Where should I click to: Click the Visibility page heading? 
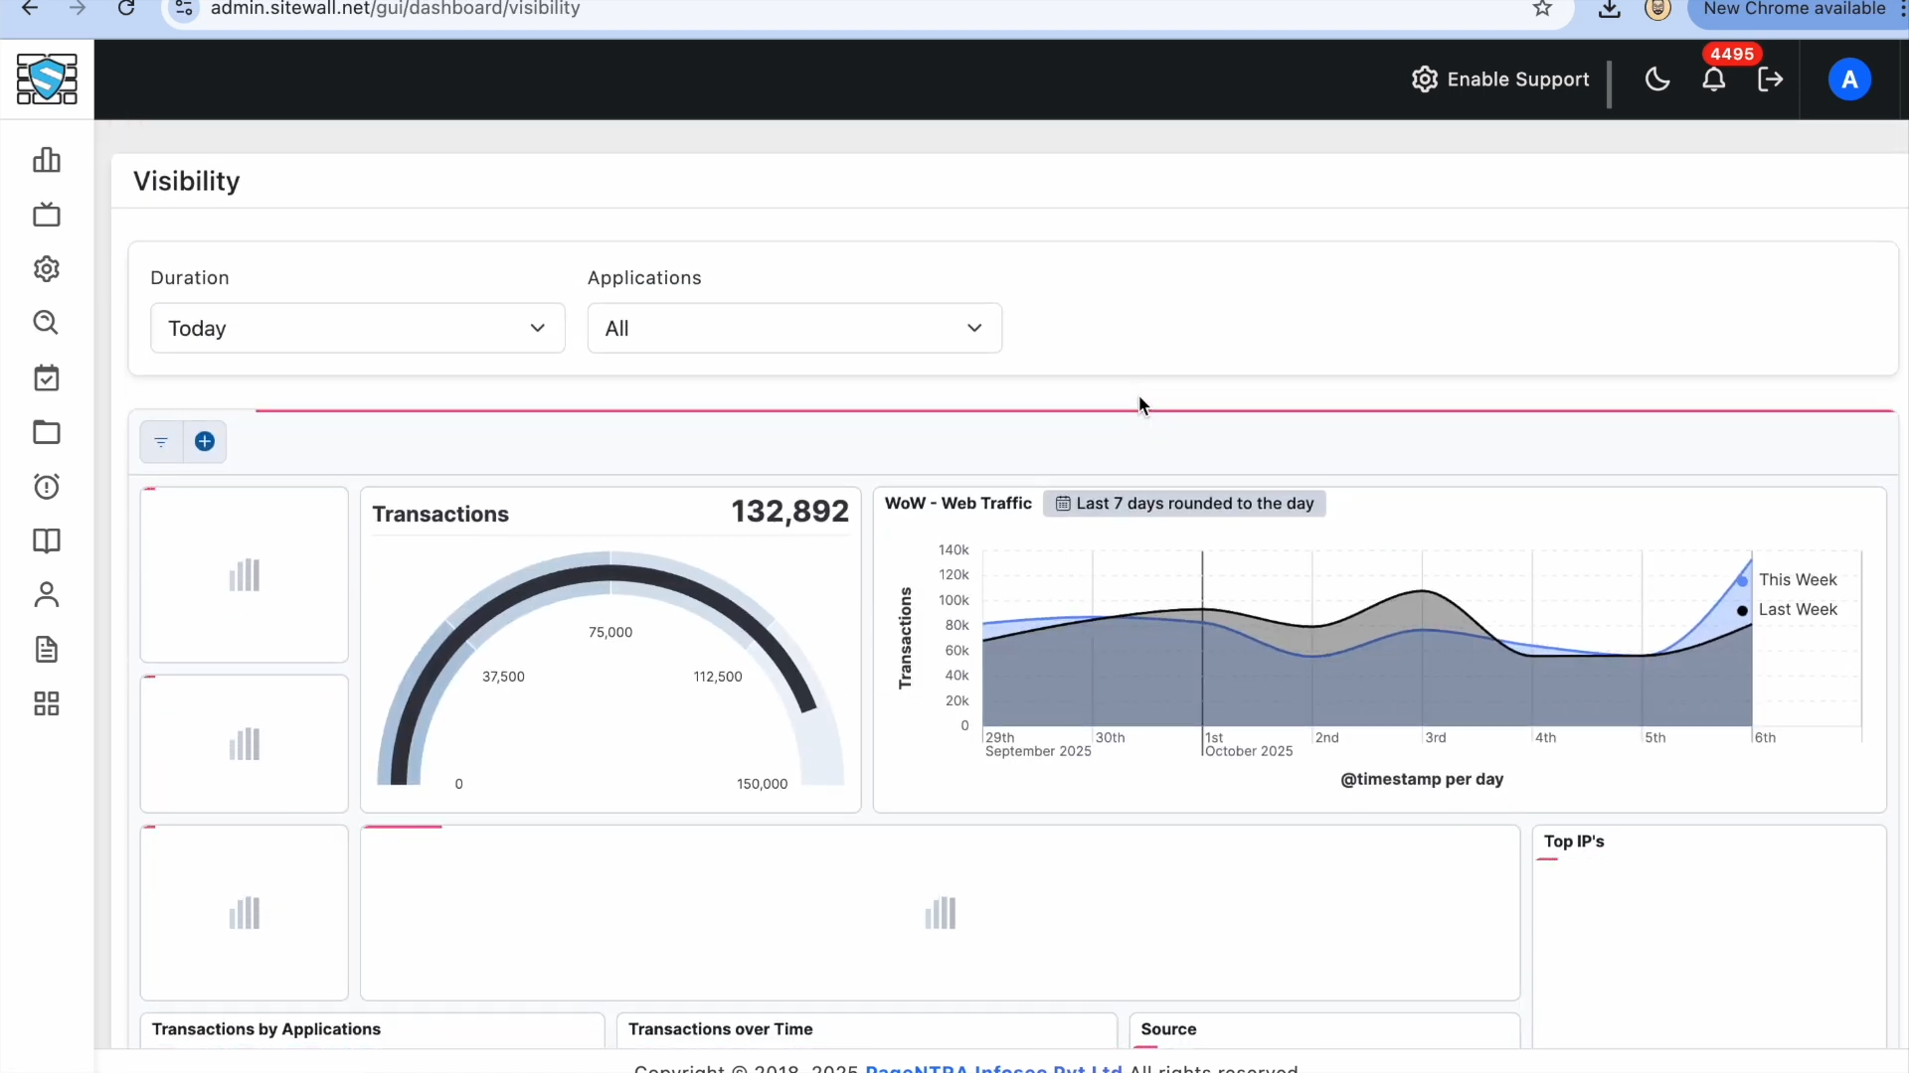pos(187,181)
